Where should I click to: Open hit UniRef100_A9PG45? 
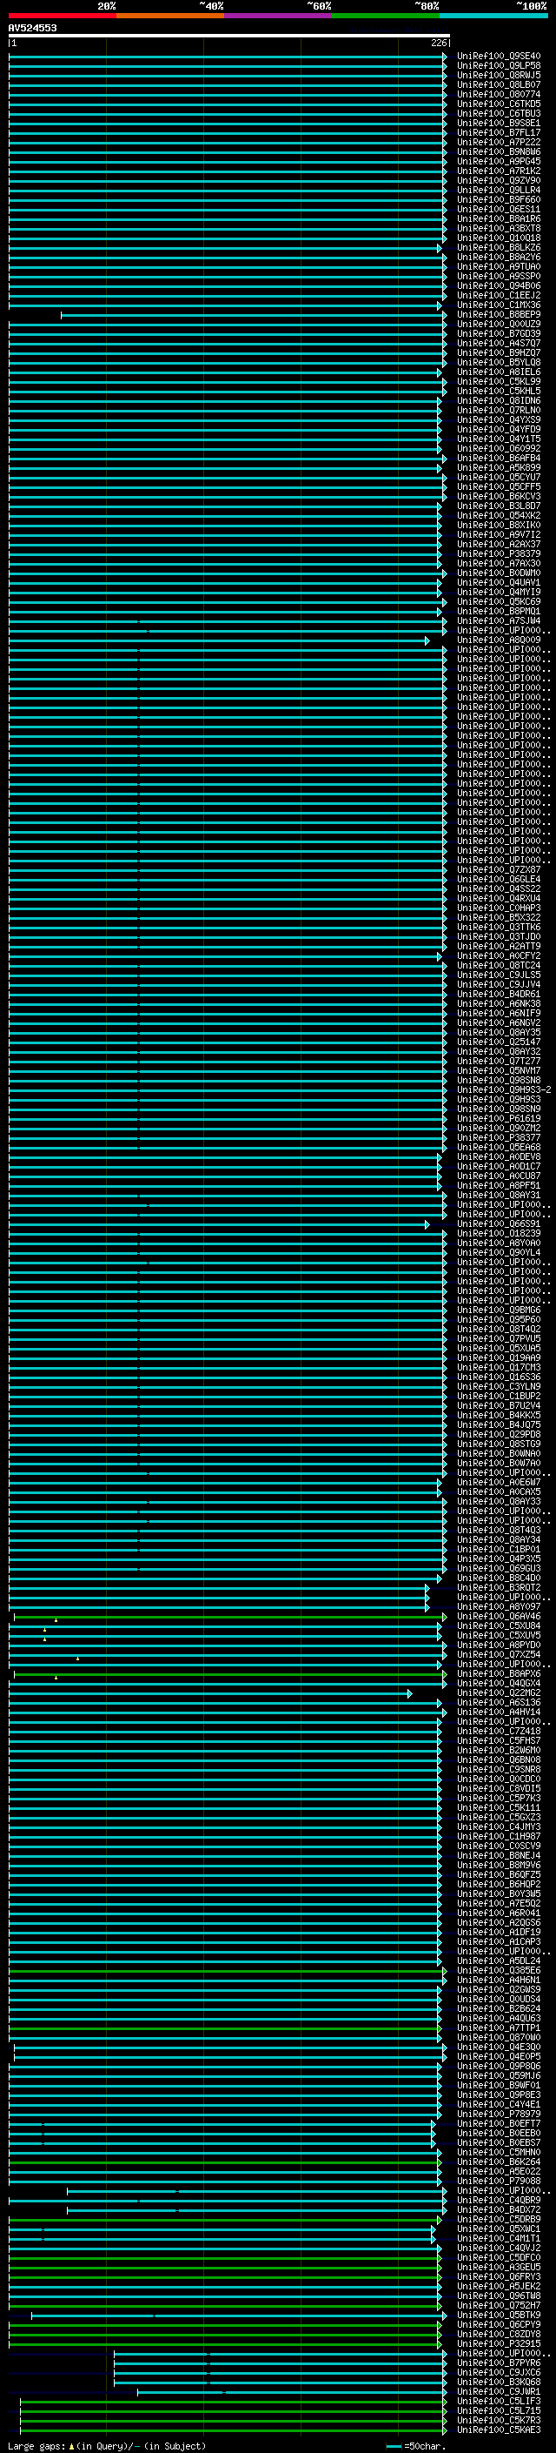[x=499, y=161]
